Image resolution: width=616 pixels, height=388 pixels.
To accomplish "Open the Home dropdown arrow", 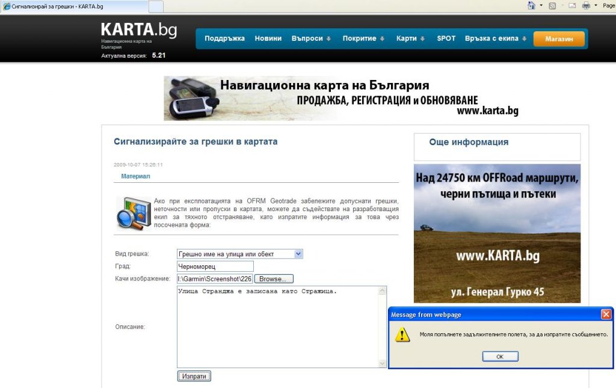I will click(x=541, y=5).
